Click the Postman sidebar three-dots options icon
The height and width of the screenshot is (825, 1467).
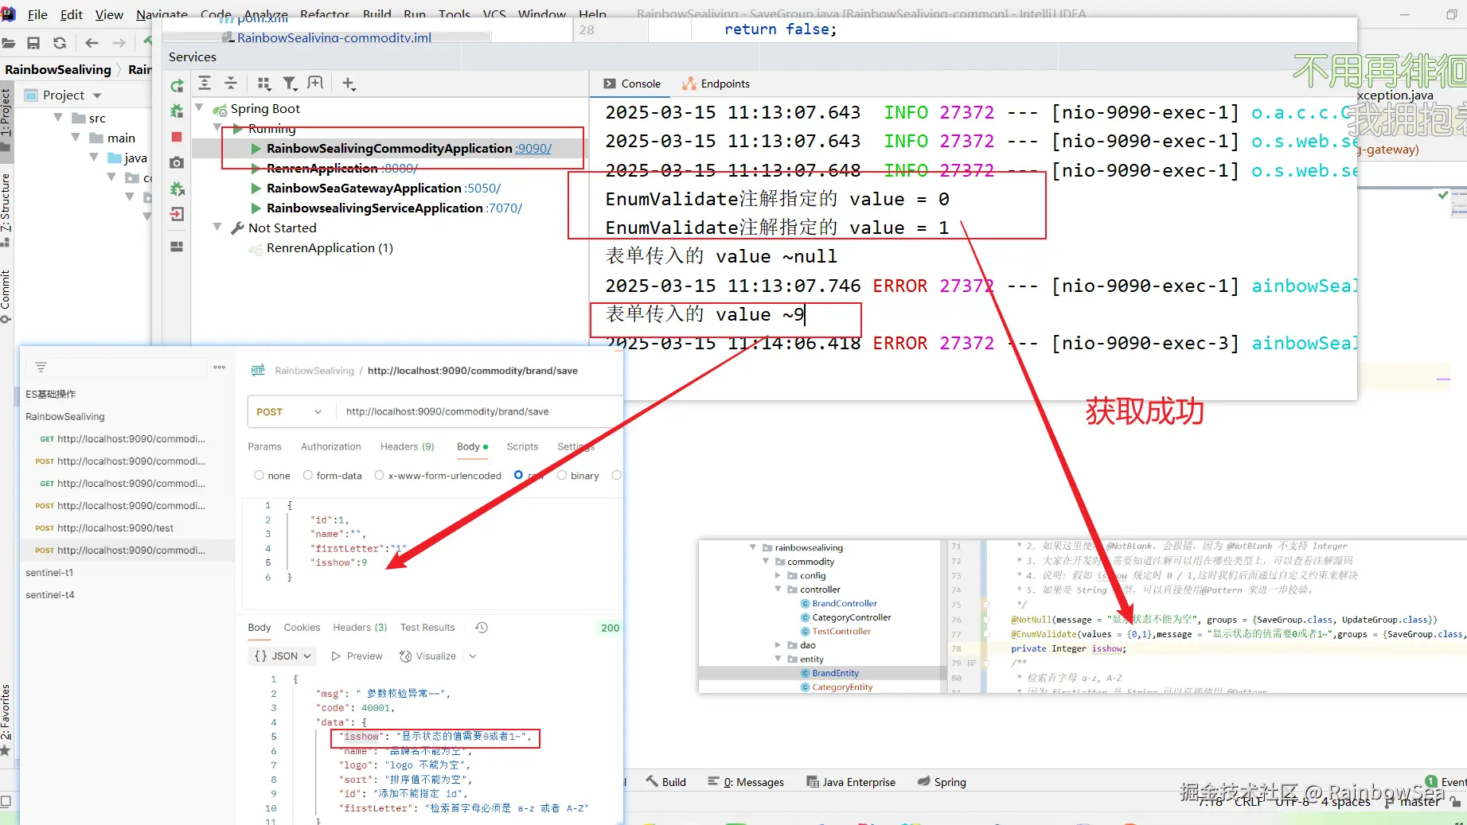220,367
